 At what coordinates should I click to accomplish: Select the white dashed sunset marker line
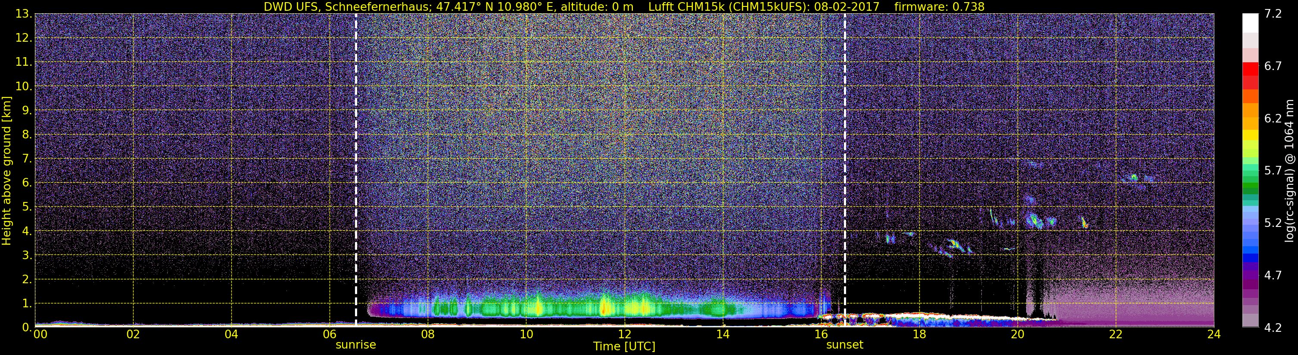click(844, 170)
